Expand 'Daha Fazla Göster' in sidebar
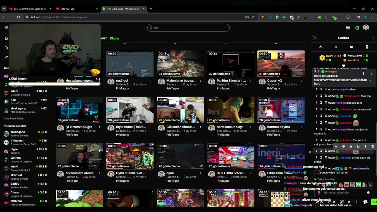 (14, 118)
